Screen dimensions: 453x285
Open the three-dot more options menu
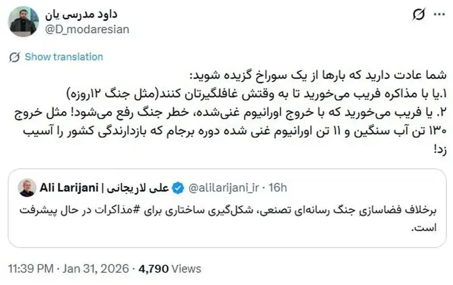438,15
